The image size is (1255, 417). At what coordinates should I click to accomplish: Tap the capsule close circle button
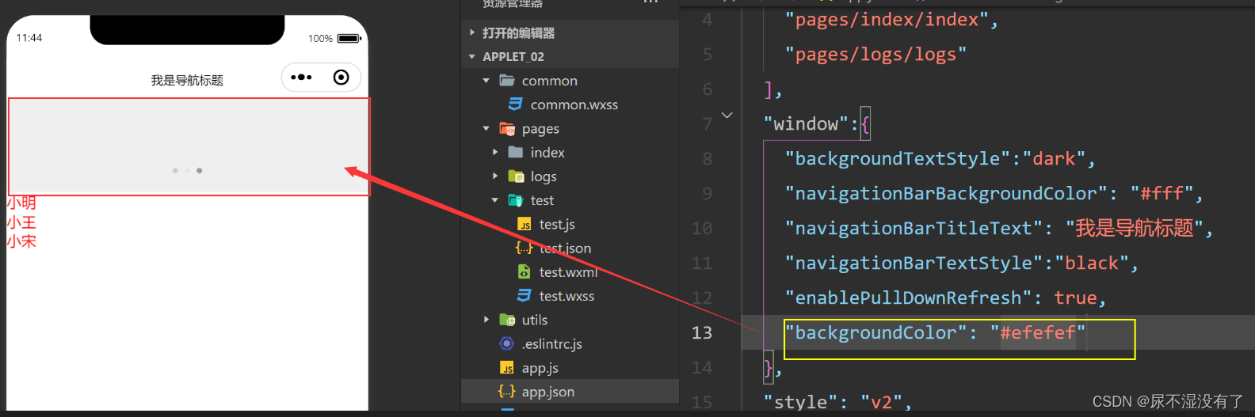[x=341, y=78]
